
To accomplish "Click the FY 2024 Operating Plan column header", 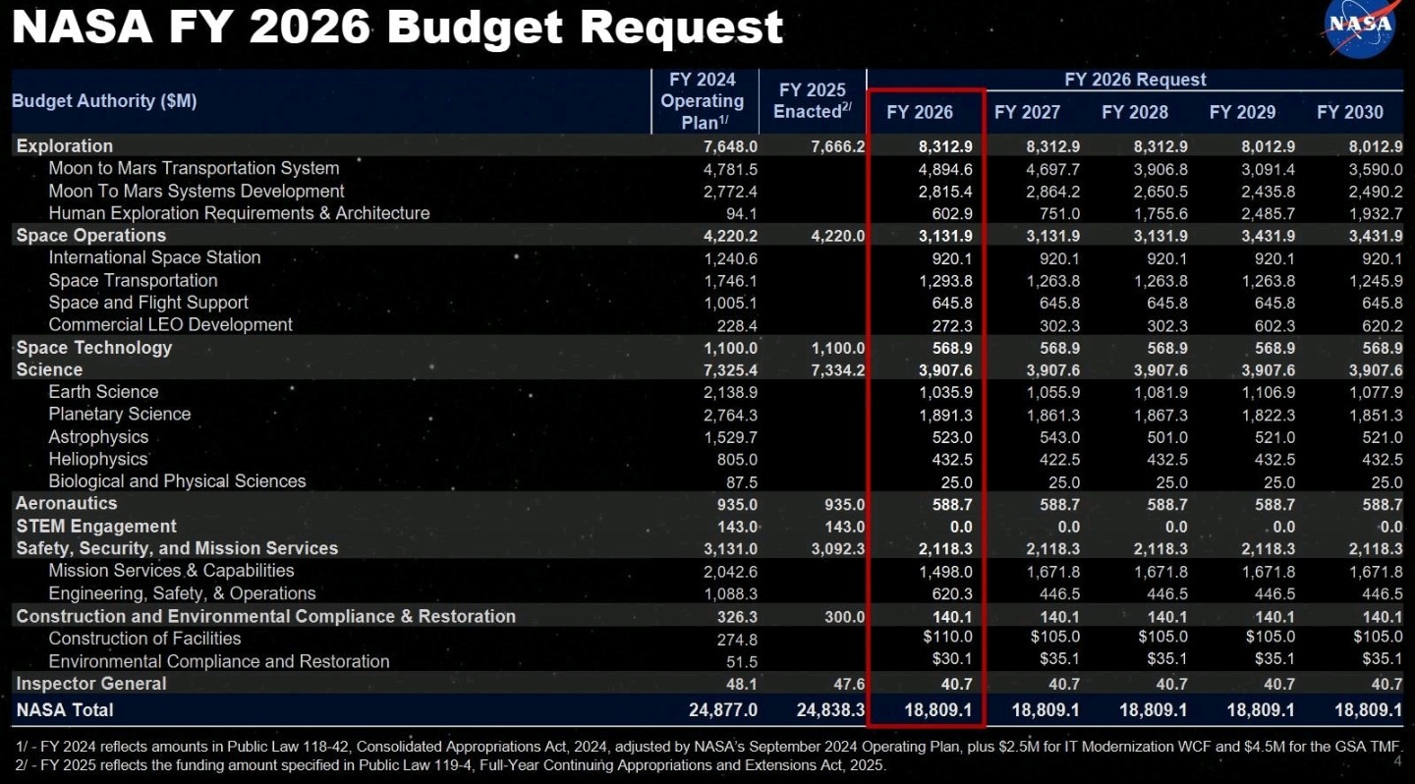I will [x=703, y=101].
